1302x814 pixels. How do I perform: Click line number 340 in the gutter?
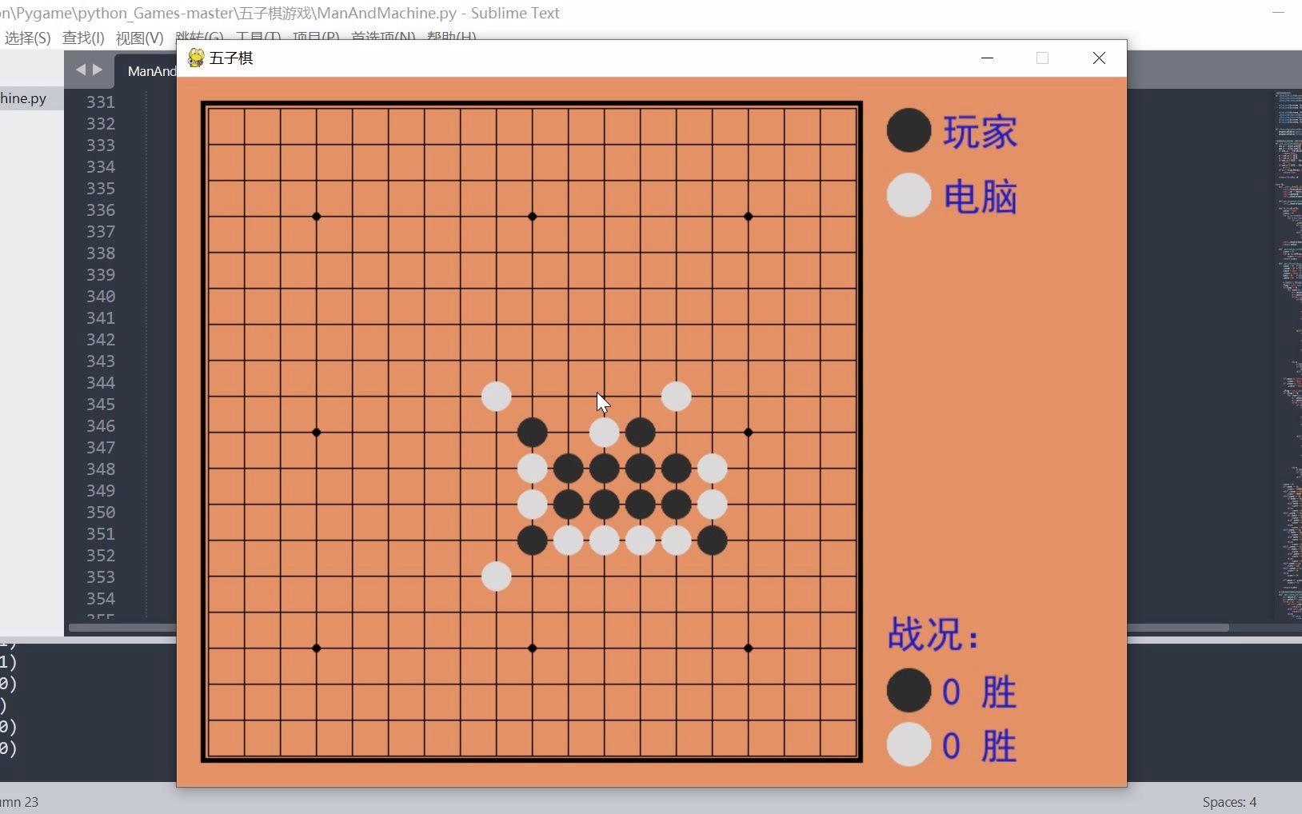pyautogui.click(x=101, y=296)
